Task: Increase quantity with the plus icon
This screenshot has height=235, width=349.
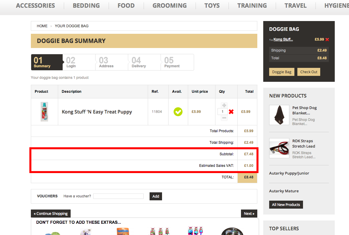Action: pyautogui.click(x=224, y=105)
